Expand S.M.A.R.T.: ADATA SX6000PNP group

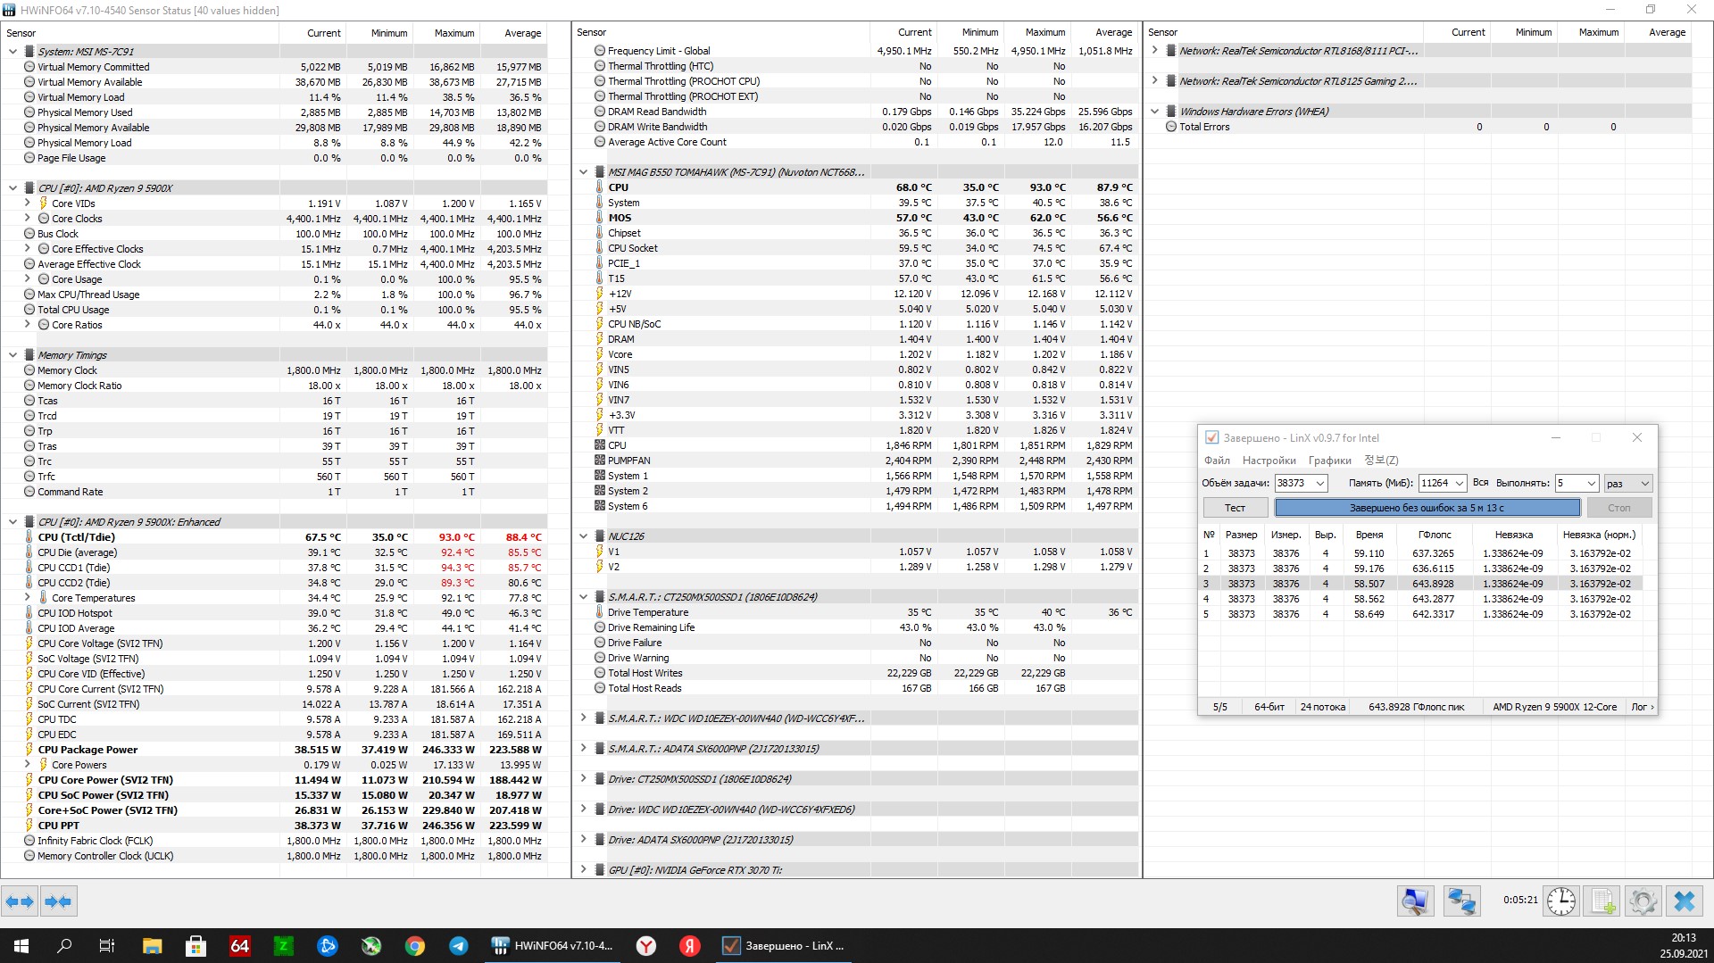tap(584, 748)
